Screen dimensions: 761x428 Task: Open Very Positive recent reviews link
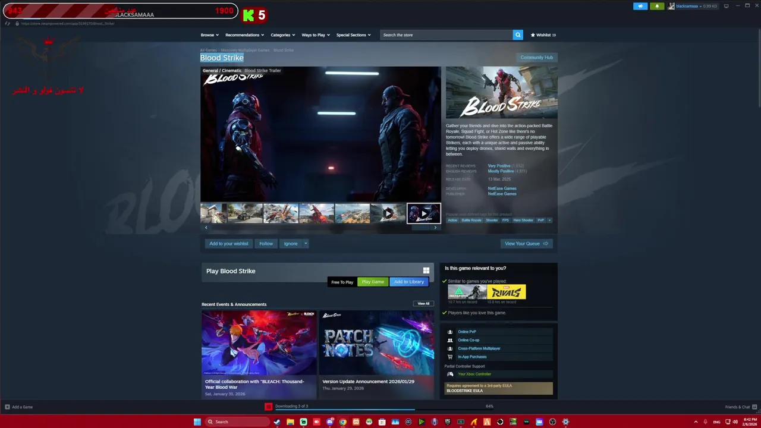(499, 166)
